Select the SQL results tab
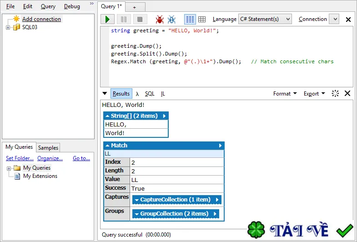Screen dimensions: 357x242 coord(150,94)
